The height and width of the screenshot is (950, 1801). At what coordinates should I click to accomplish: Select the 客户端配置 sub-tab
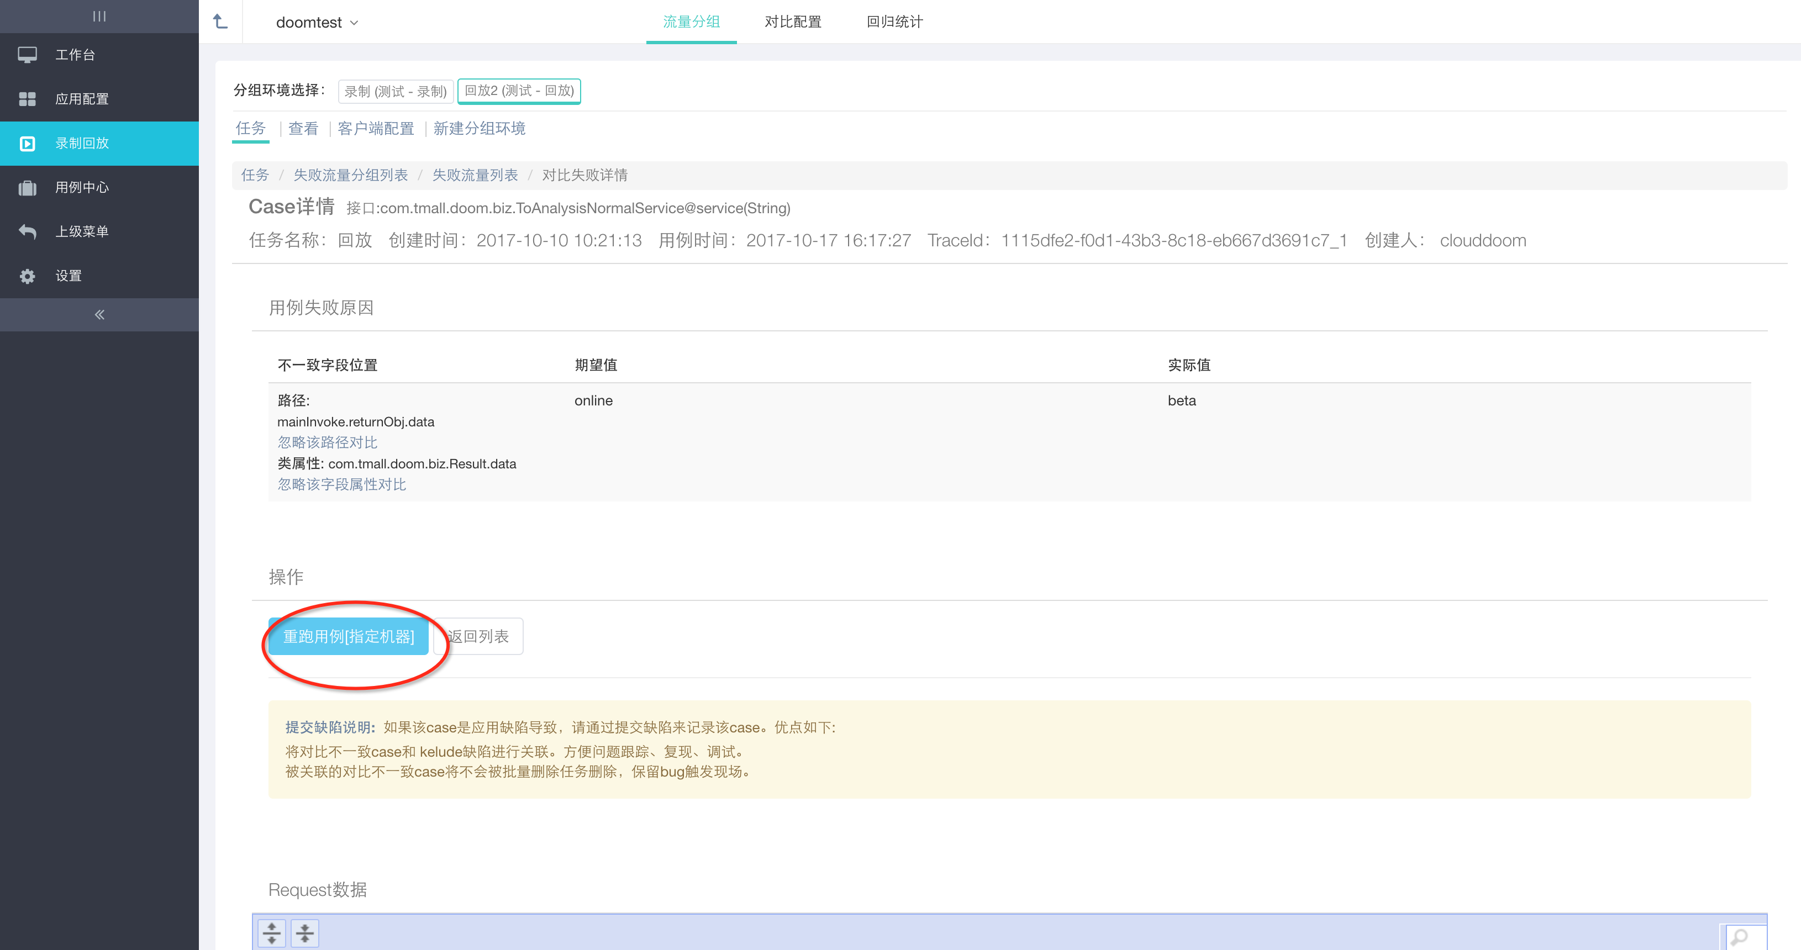376,129
